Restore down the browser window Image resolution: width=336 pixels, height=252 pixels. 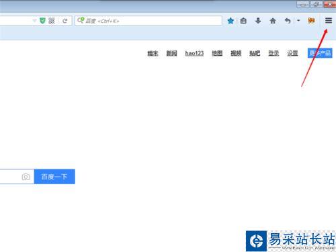coord(317,4)
